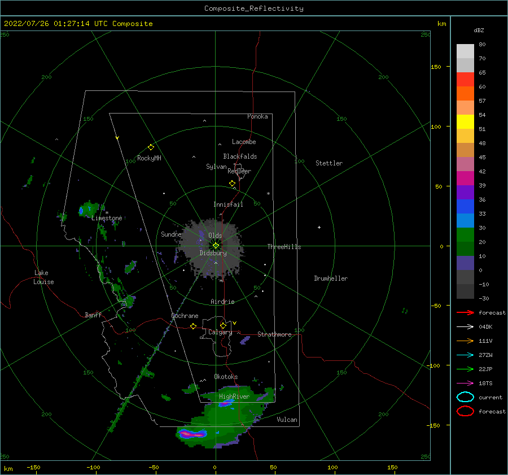Image resolution: width=508 pixels, height=475 pixels.
Task: Click the cyan 'current' ellipse legend symbol
Action: [465, 397]
